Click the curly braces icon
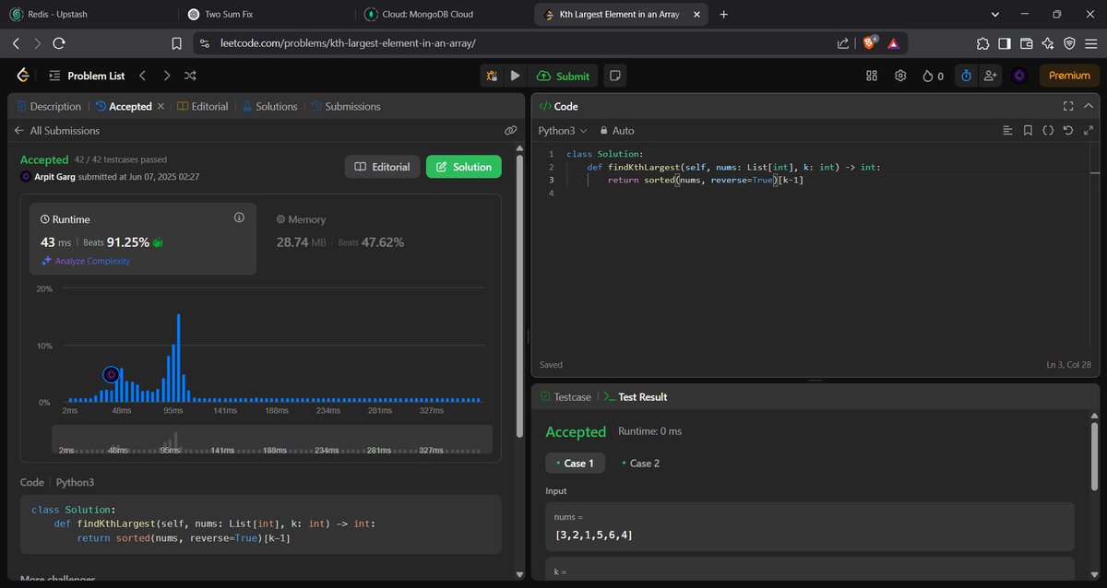This screenshot has height=588, width=1107. point(1048,131)
